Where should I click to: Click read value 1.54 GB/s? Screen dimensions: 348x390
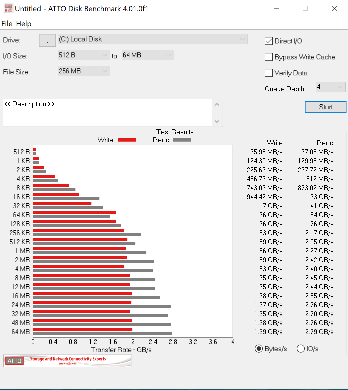click(320, 215)
